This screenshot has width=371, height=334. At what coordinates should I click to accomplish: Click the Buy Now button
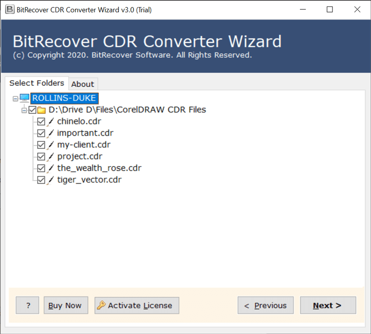pyautogui.click(x=65, y=305)
